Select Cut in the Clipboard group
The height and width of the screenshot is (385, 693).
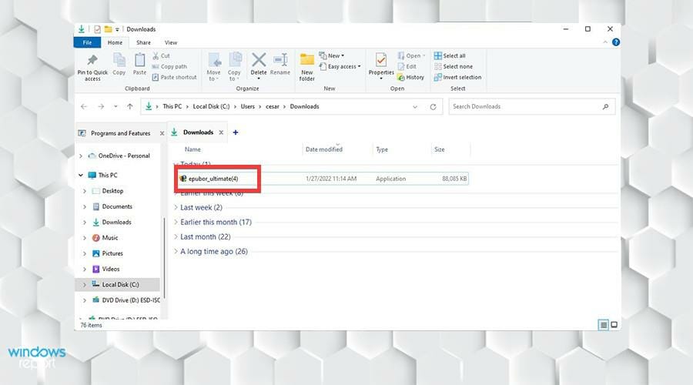point(162,55)
